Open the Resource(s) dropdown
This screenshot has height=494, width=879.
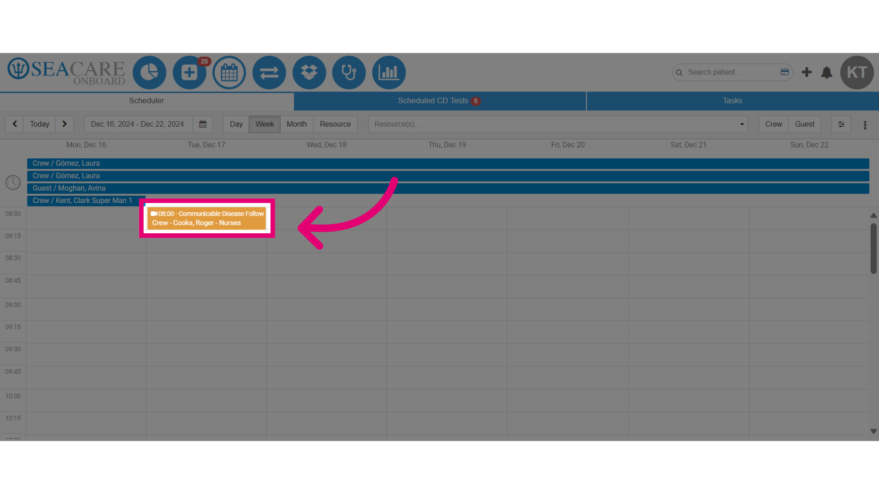click(x=558, y=124)
